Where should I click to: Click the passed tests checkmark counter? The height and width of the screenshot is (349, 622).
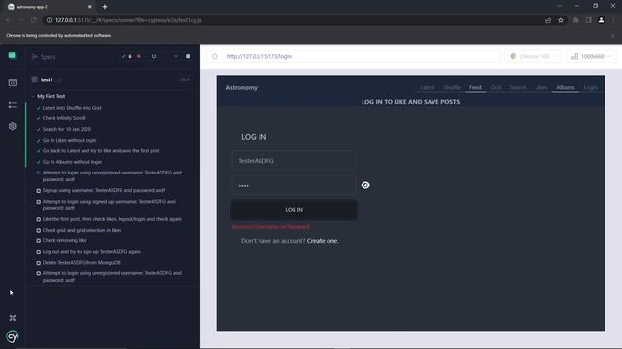(127, 56)
